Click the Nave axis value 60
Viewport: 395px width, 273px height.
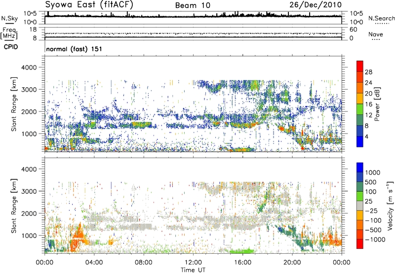click(353, 30)
